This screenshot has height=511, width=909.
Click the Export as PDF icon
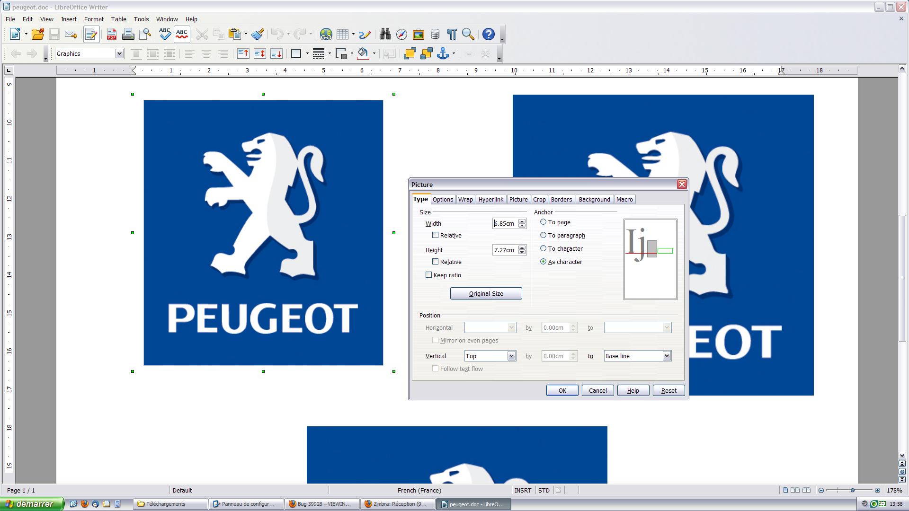click(112, 34)
